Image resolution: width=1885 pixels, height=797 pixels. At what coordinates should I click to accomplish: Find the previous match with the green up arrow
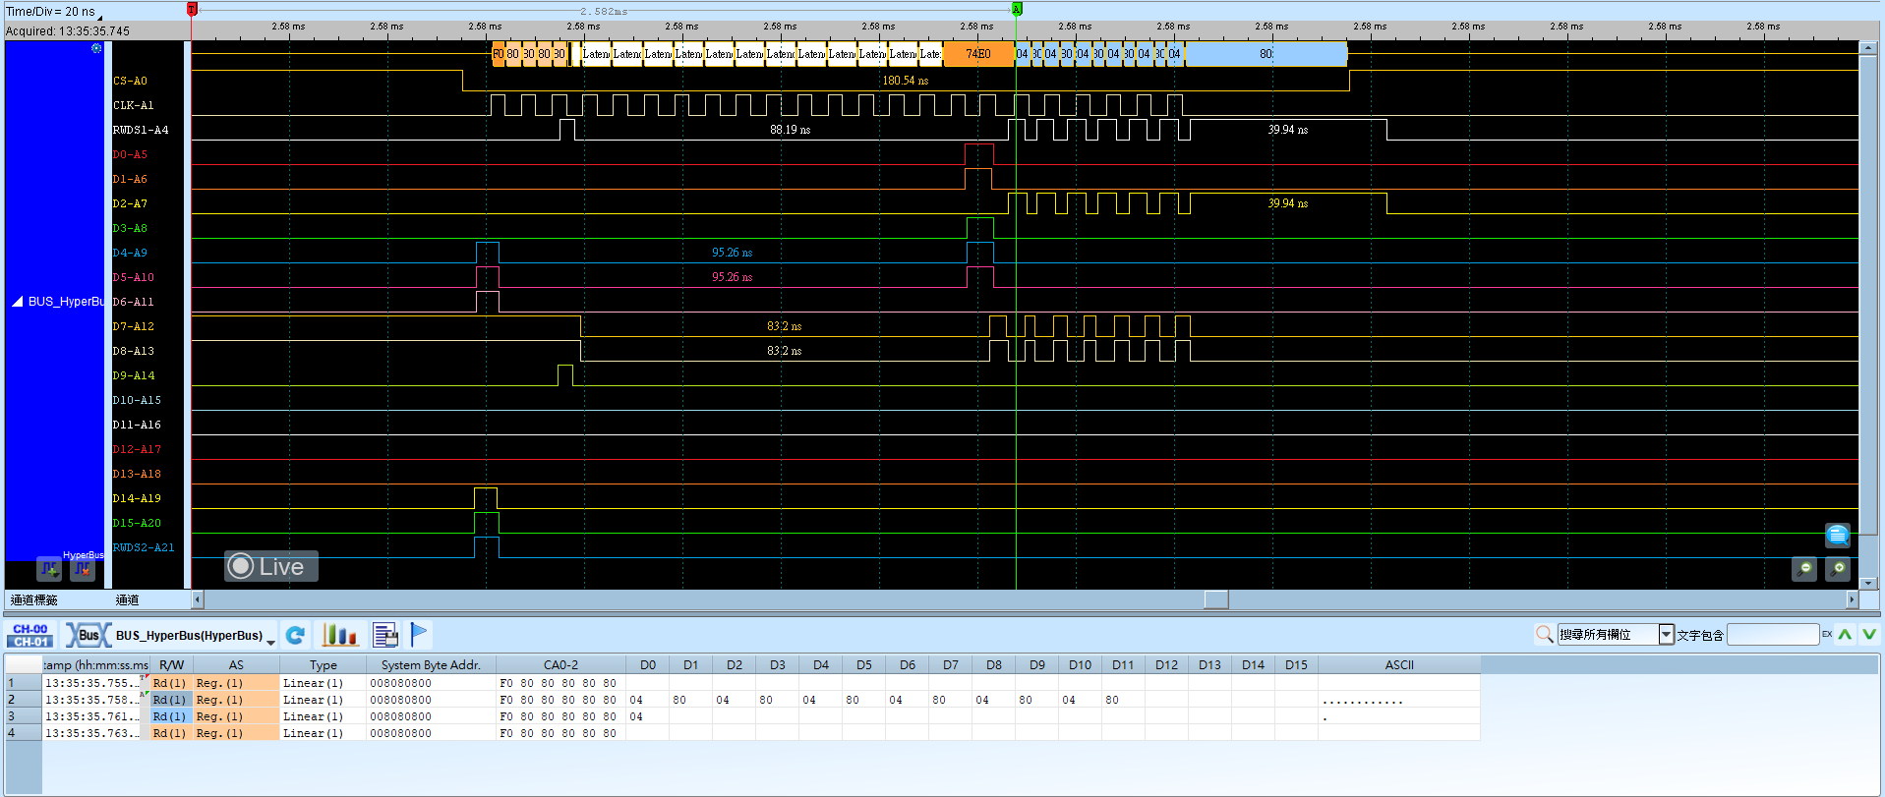pos(1845,635)
